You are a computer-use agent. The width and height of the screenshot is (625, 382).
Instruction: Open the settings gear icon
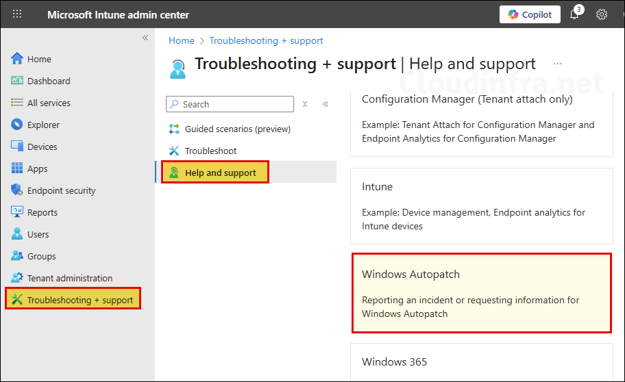click(601, 15)
